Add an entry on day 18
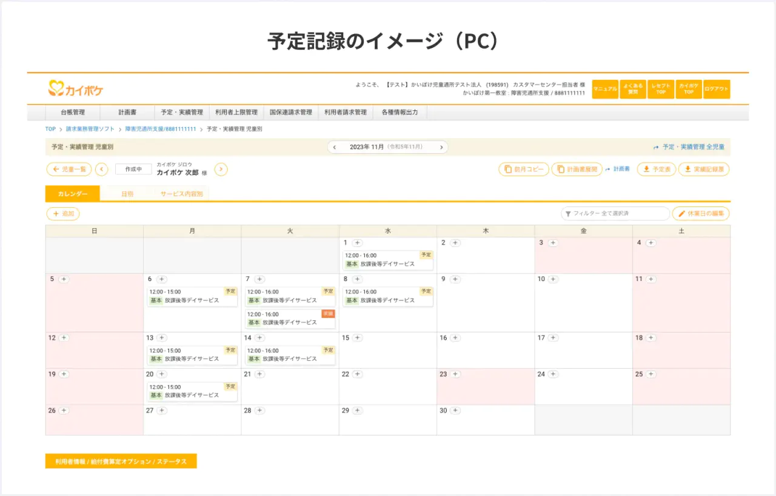Image resolution: width=776 pixels, height=496 pixels. point(651,338)
